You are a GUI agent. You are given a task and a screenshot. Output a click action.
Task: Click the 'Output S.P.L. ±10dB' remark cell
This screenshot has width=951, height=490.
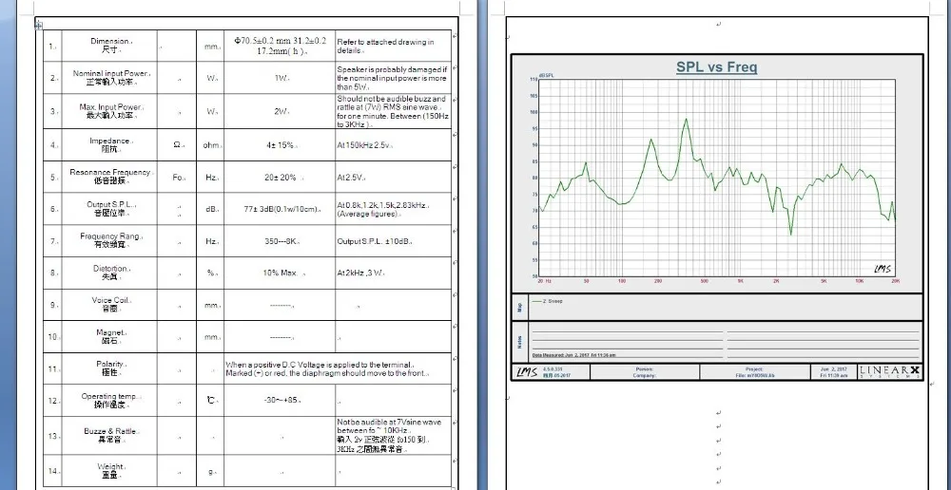pyautogui.click(x=393, y=241)
